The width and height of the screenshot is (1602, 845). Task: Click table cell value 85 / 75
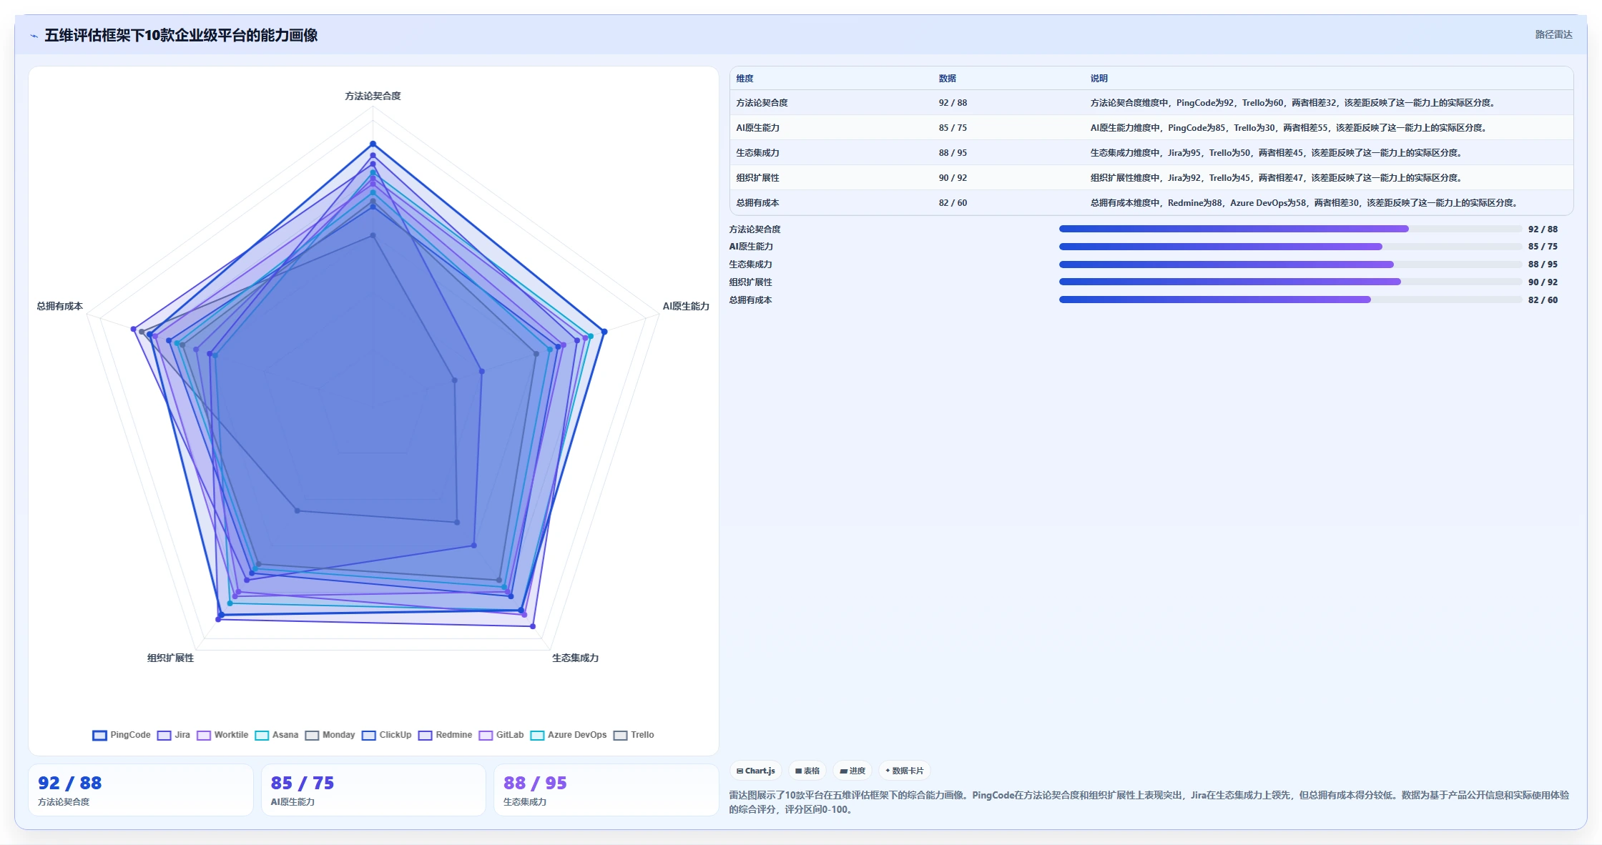click(953, 128)
